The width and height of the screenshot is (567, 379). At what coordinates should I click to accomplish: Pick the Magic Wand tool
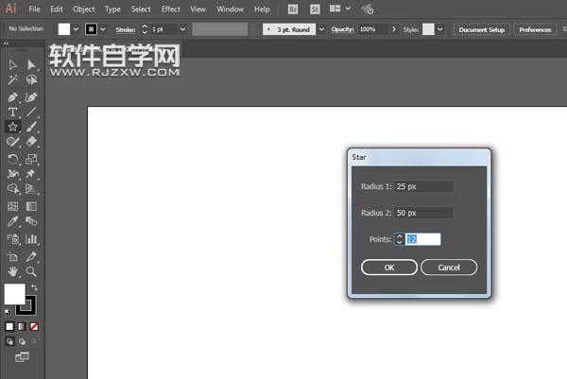(12, 79)
